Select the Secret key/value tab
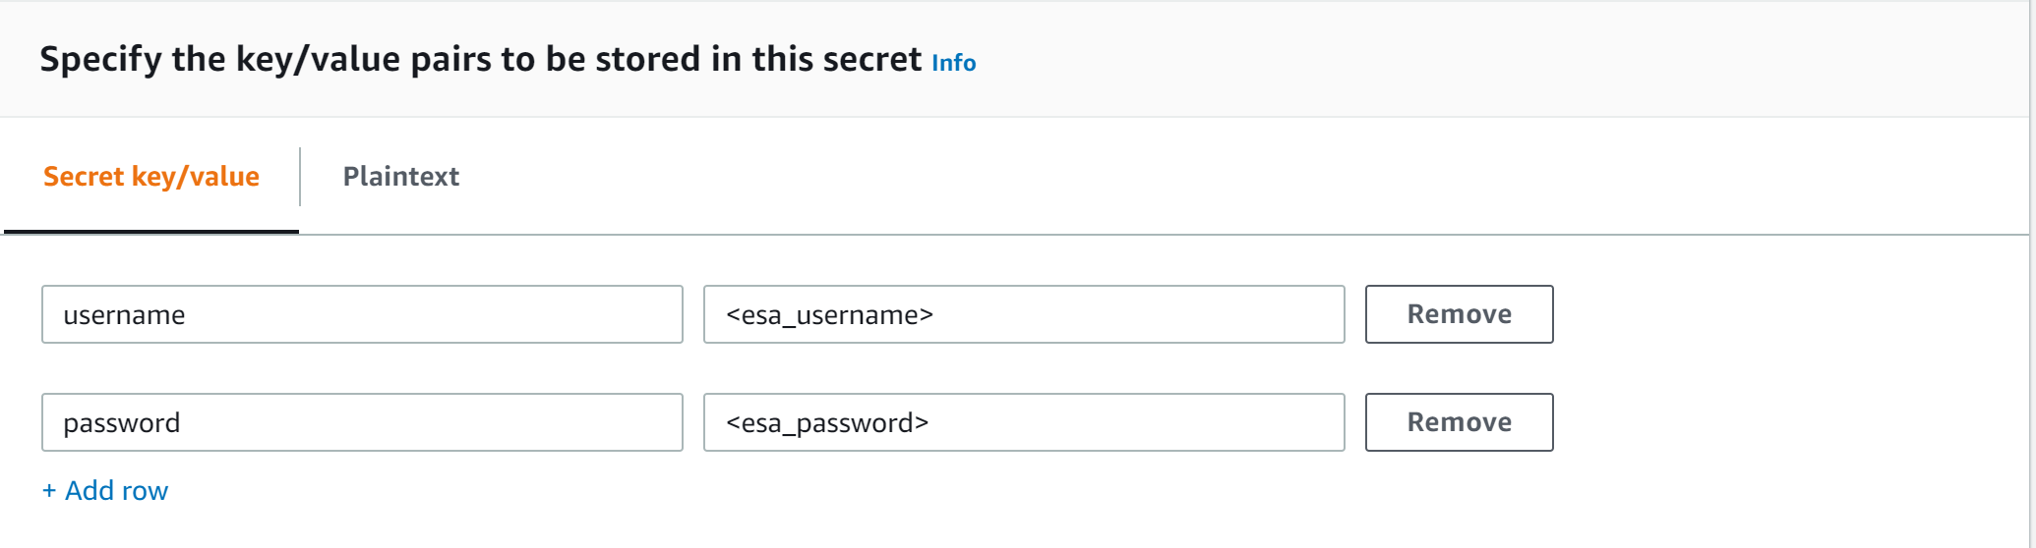This screenshot has width=2036, height=548. click(x=151, y=177)
